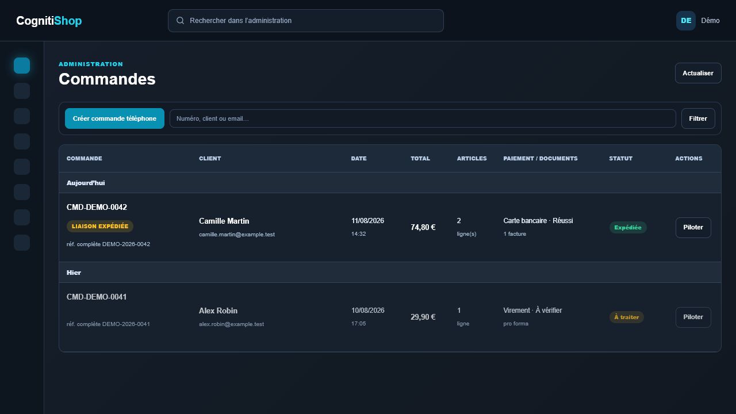Click the time 14:32
Screen dimensions: 736x414
[359, 234]
